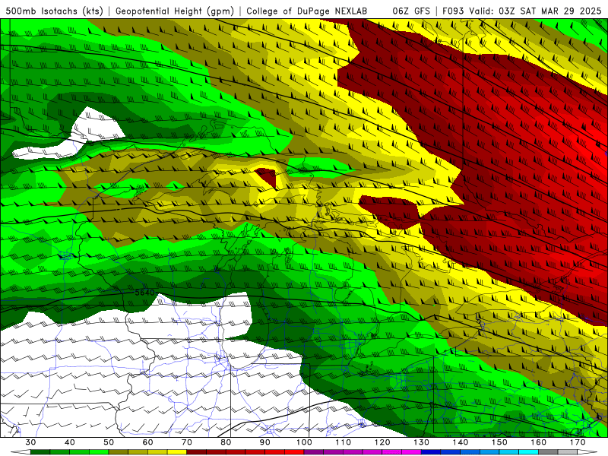
Task: Click the bright red swatch just left of 100
Action: click(294, 452)
